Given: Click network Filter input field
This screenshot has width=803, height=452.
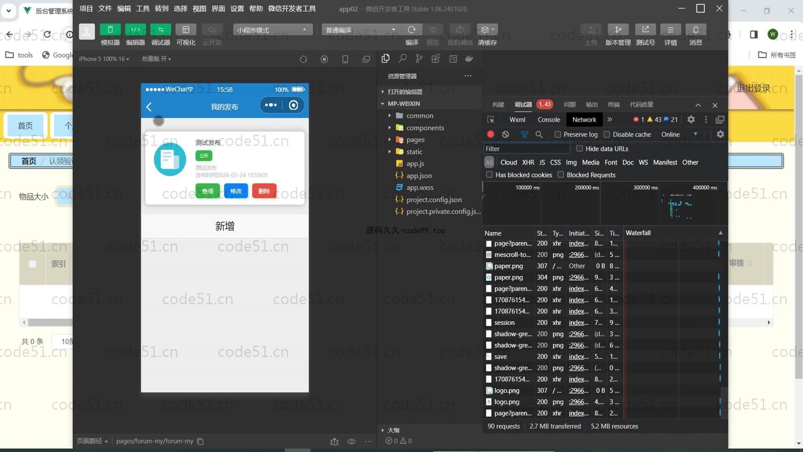Looking at the screenshot, I should pos(527,149).
